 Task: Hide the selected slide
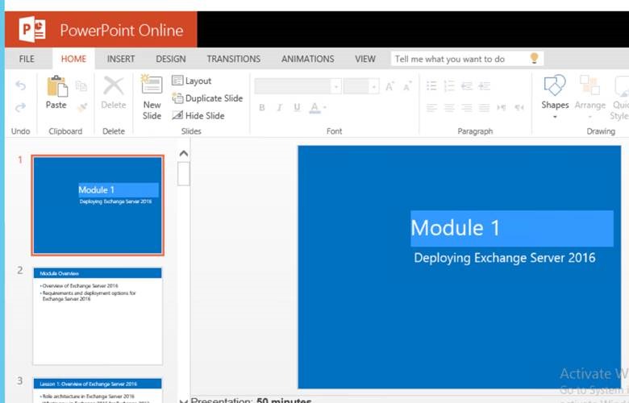tap(198, 115)
